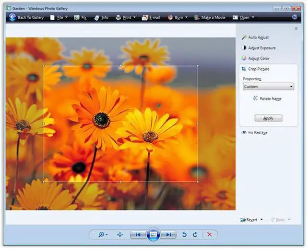Click the Back To Gallery arrow icon
The height and width of the screenshot is (249, 307).
[x=12, y=17]
